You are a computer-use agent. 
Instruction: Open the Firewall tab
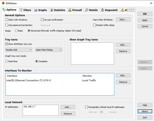coord(75,10)
